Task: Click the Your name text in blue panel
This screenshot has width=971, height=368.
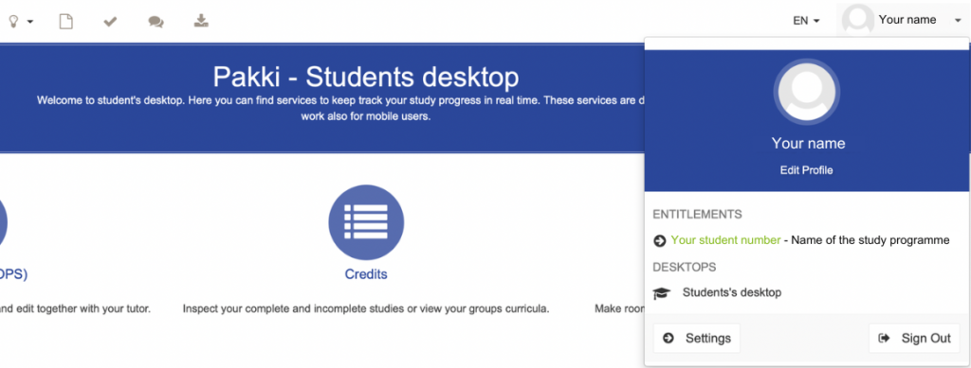Action: click(808, 144)
